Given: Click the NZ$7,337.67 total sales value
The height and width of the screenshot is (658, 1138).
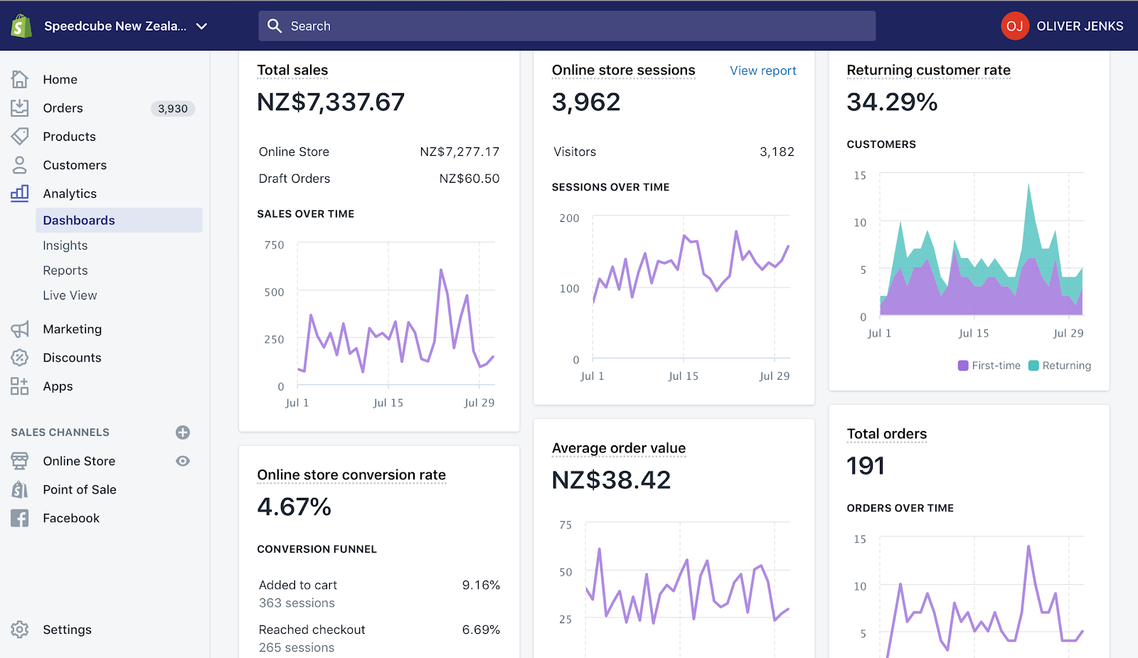Looking at the screenshot, I should point(331,102).
